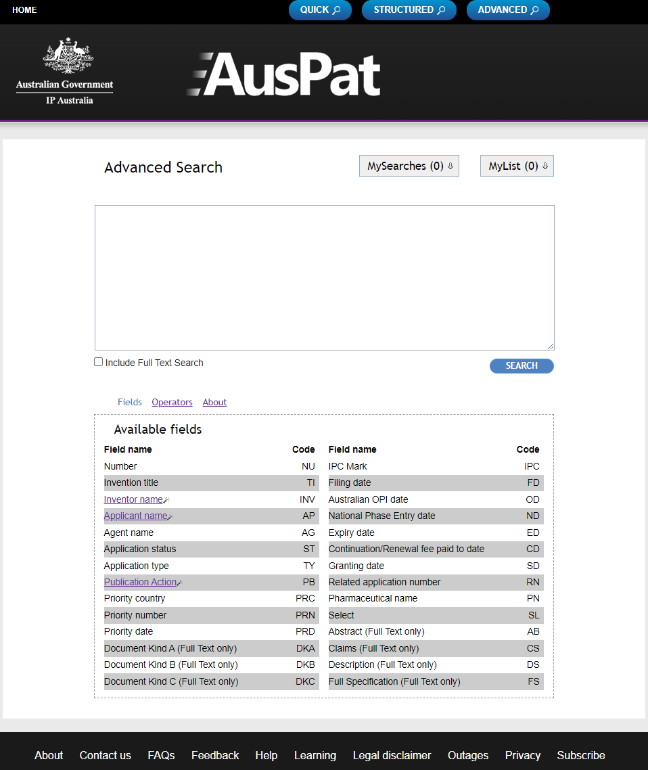Click the Invention title field row
This screenshot has width=648, height=770.
pos(211,482)
